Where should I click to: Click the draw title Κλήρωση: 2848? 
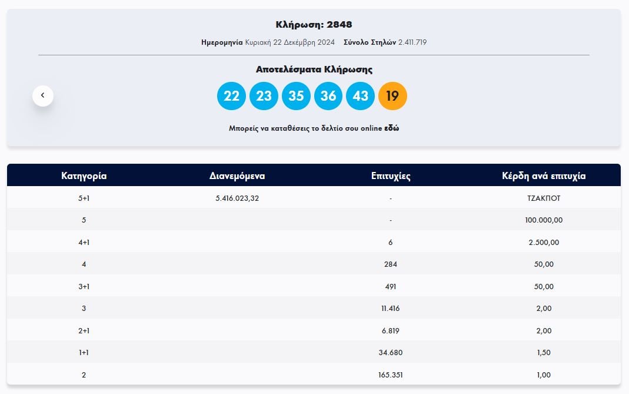click(x=314, y=24)
